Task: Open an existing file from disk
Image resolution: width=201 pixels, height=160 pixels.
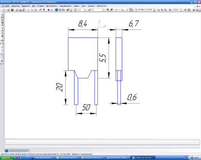Action: click(9, 10)
